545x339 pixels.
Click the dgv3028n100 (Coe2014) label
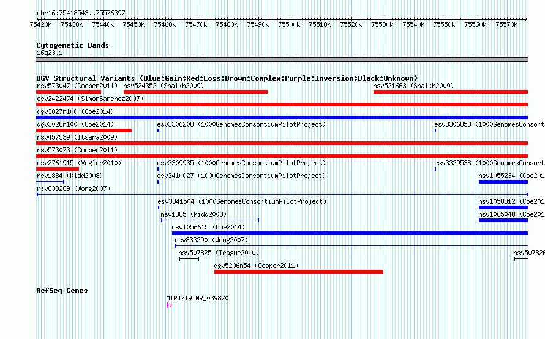[75, 124]
